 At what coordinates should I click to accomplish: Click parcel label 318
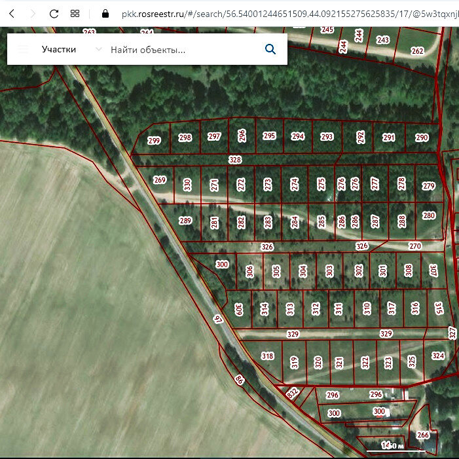pyautogui.click(x=268, y=356)
